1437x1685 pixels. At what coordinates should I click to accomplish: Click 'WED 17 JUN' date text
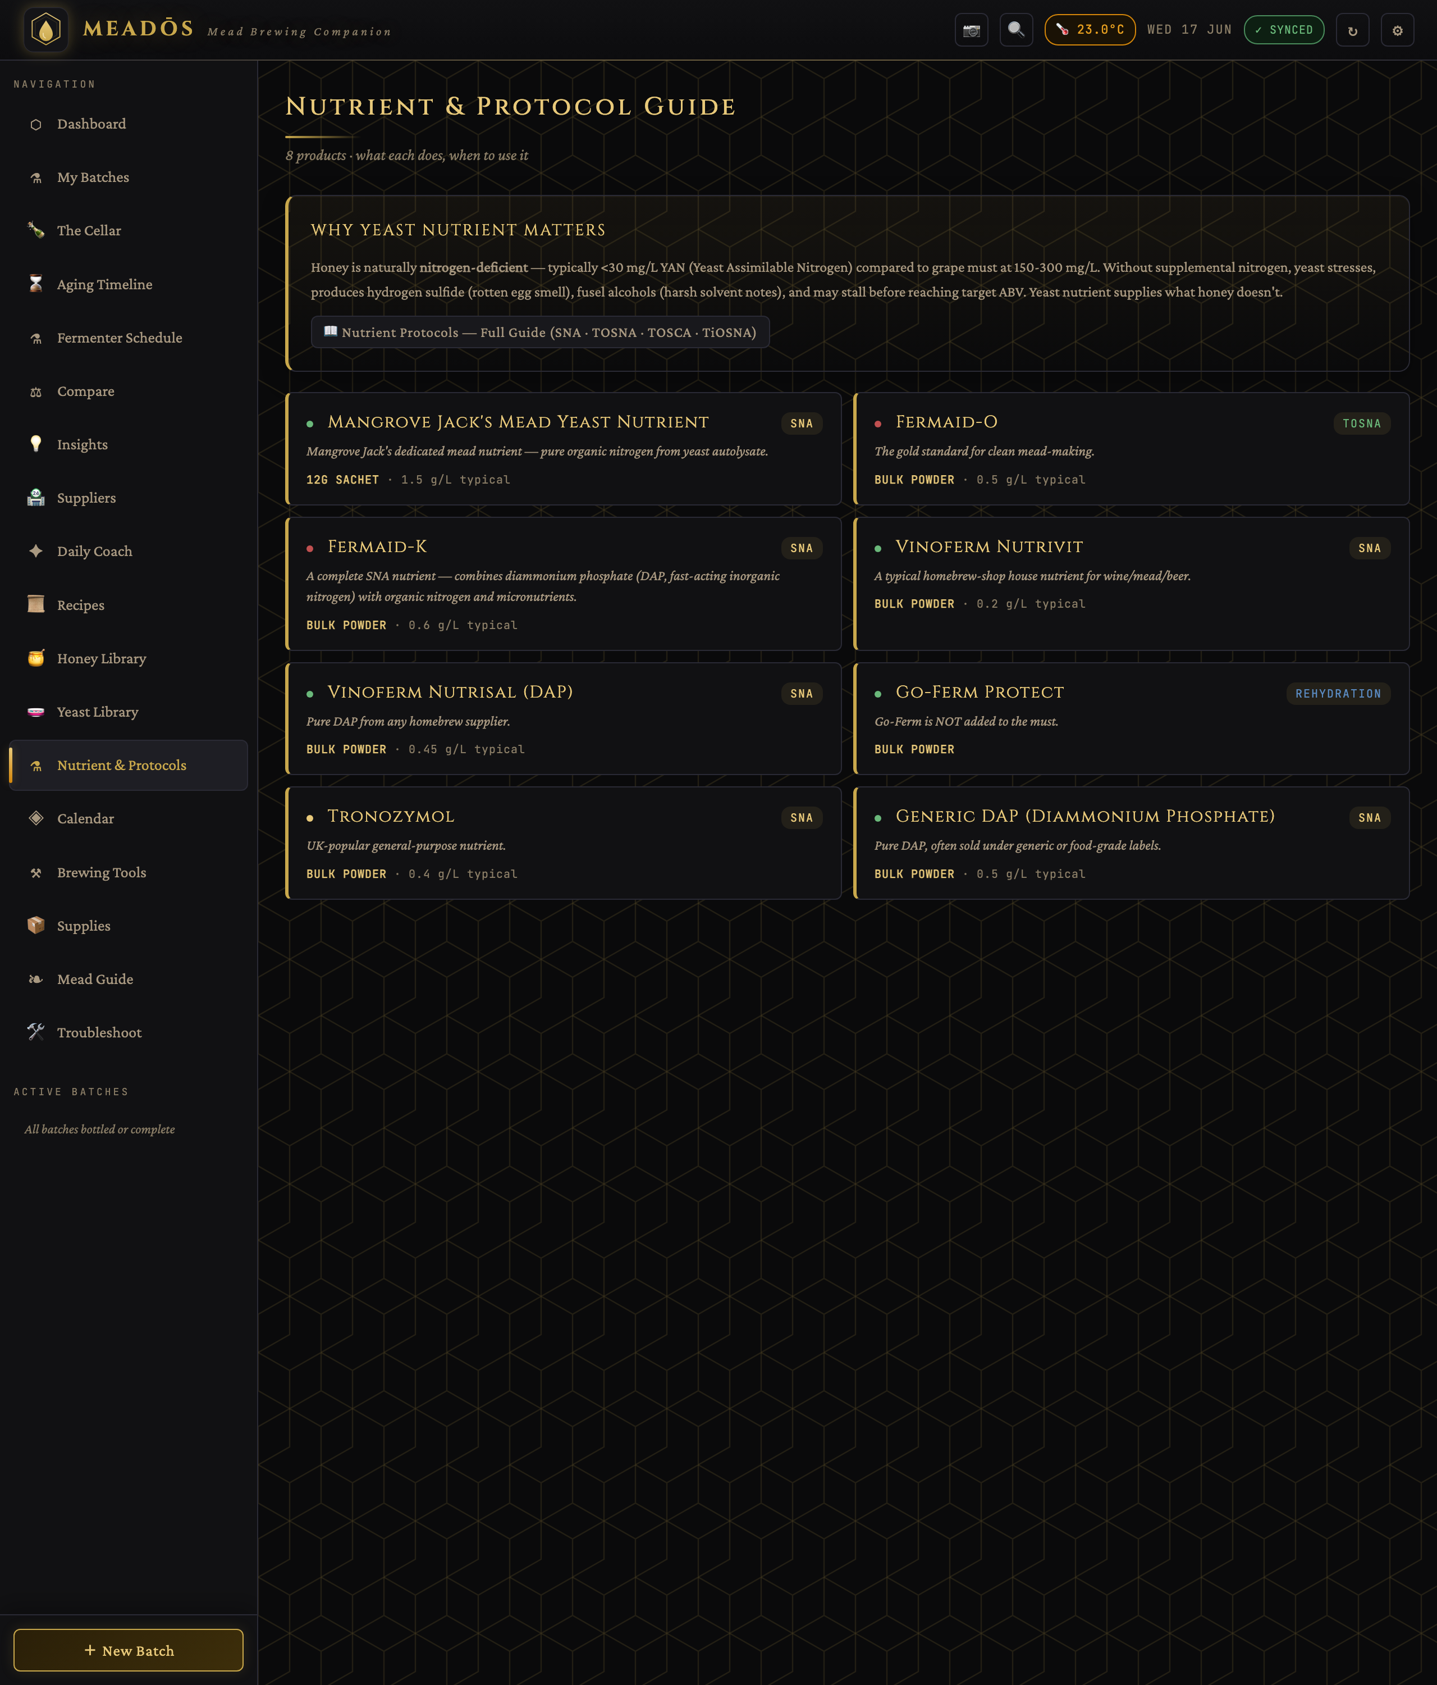coord(1189,30)
